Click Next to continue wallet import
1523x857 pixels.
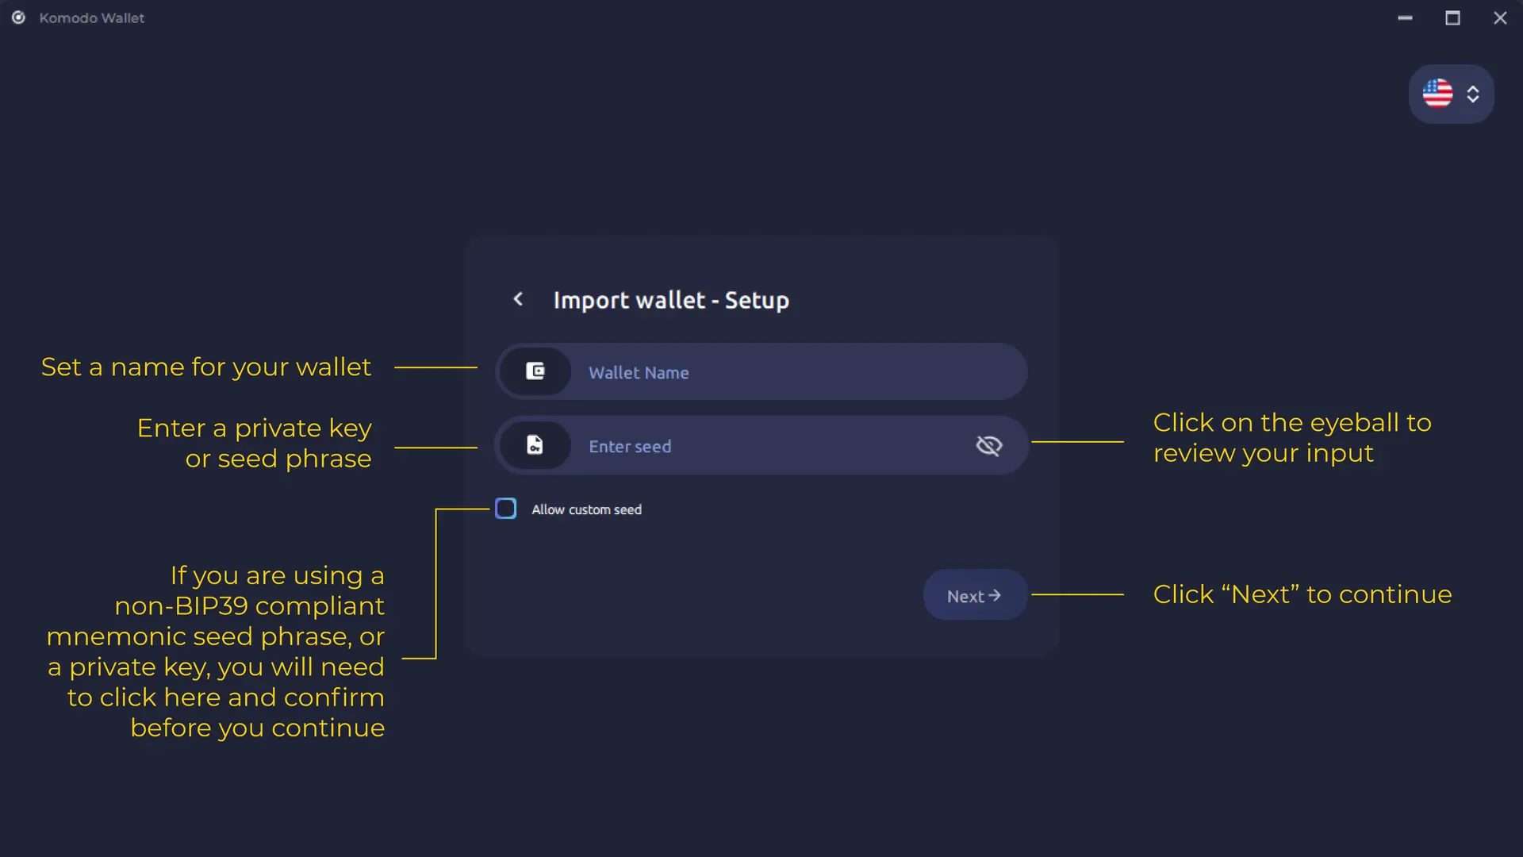[974, 594]
